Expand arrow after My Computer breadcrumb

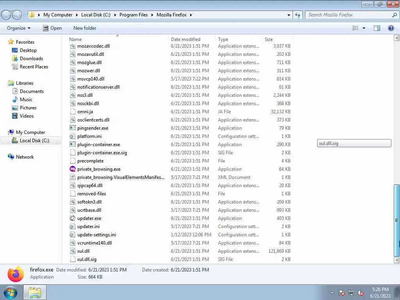(x=77, y=15)
